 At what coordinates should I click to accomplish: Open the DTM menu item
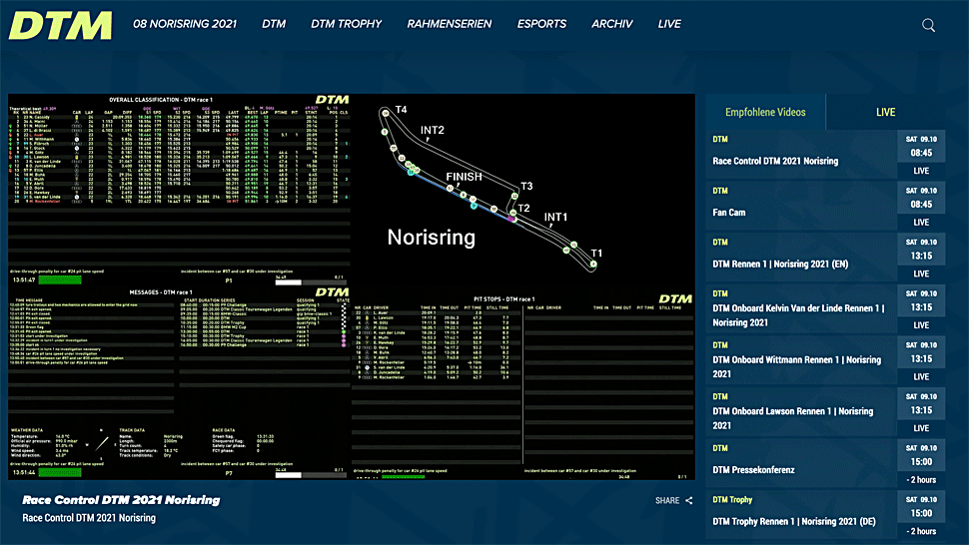(x=274, y=24)
